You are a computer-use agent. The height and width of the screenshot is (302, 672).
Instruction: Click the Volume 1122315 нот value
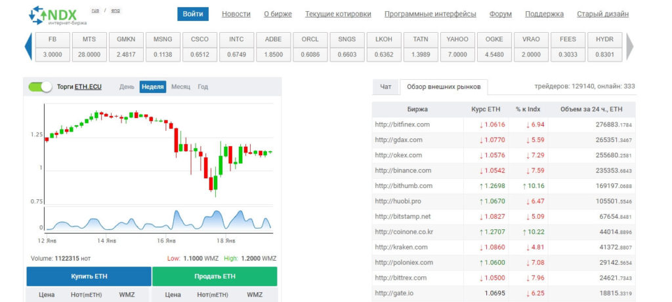pos(61,258)
